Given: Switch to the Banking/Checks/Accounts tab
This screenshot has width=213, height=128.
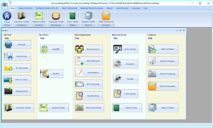Looking at the screenshot, I should point(92,8).
